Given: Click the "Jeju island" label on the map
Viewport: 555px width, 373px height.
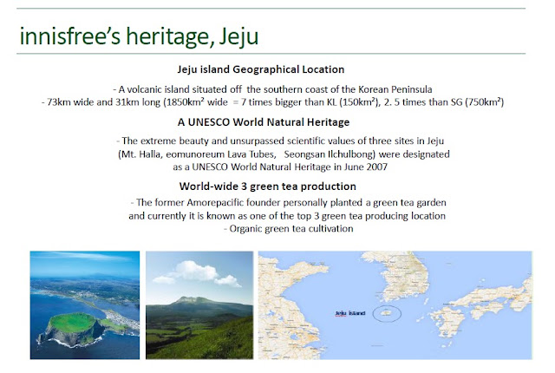Looking at the screenshot, I should coord(349,313).
